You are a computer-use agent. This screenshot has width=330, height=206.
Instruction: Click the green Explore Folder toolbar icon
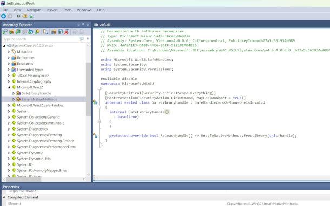18,32
